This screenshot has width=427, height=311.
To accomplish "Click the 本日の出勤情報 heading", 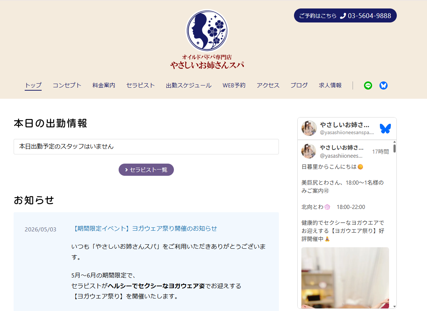I will coord(50,123).
